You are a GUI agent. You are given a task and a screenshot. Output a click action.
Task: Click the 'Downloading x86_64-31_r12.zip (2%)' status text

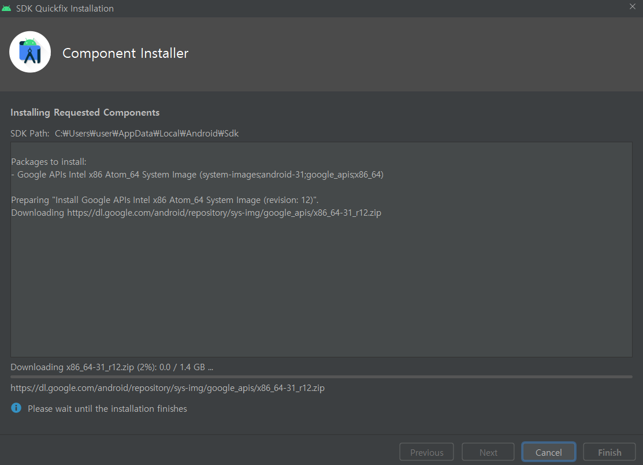111,367
